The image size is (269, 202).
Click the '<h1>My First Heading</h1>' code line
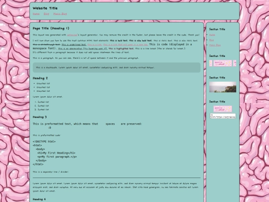(x=56, y=153)
